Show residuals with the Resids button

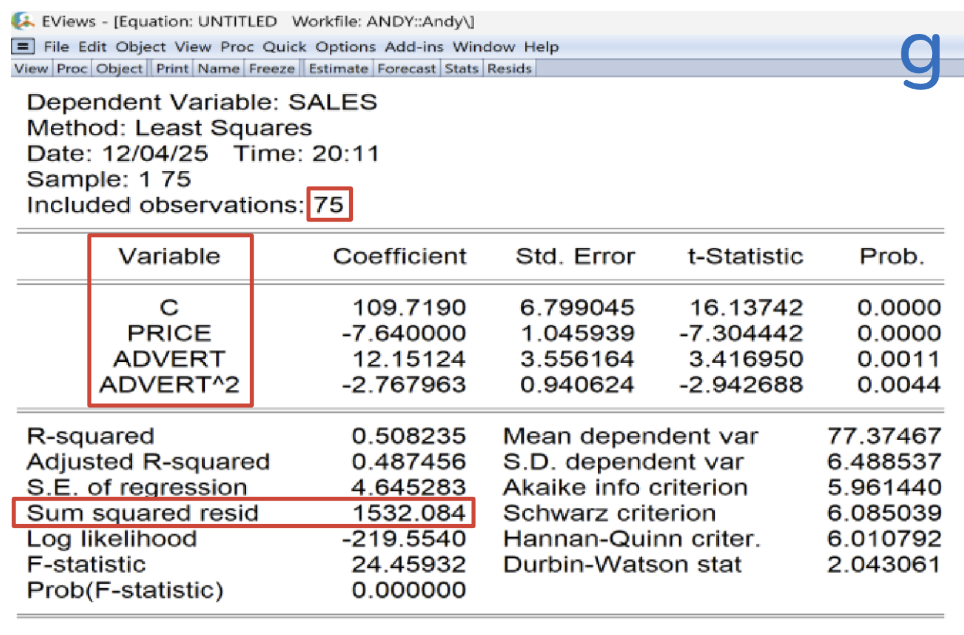[x=509, y=68]
